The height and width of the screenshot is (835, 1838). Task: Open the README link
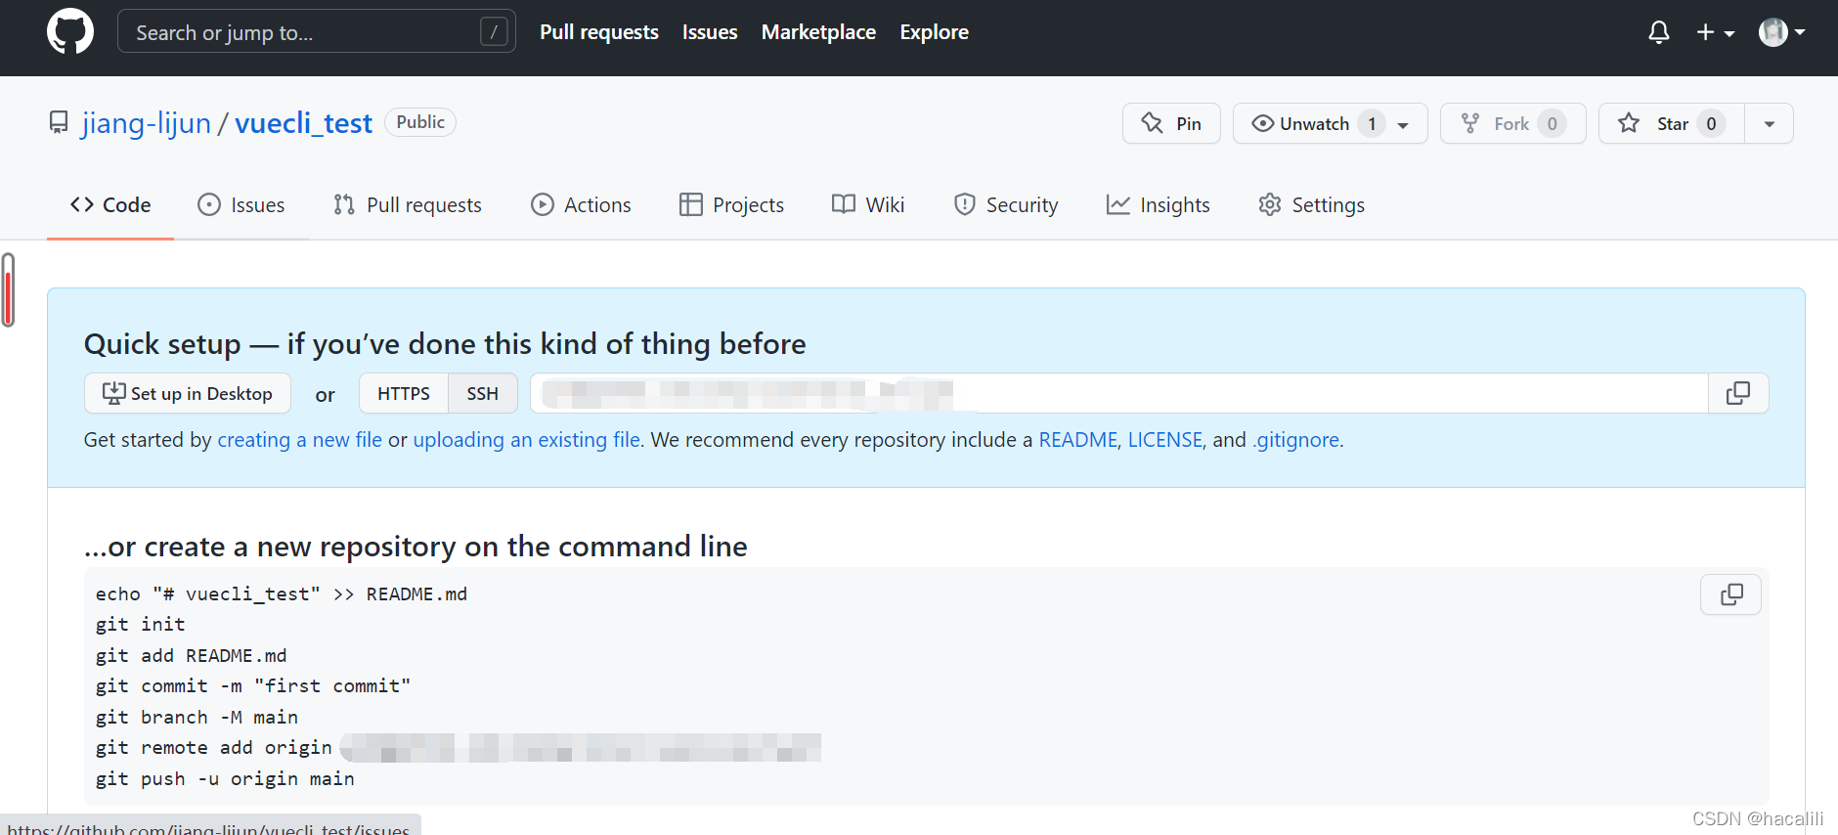click(x=1077, y=440)
